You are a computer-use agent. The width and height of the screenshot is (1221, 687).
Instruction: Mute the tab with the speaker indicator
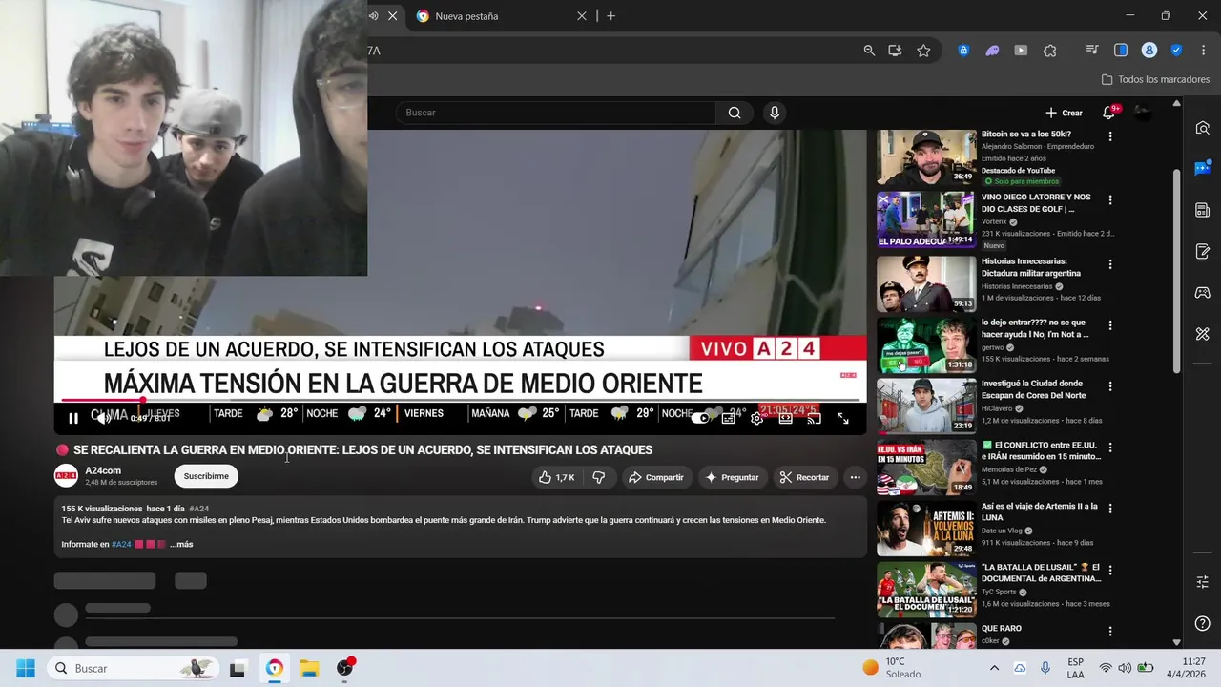pos(374,16)
